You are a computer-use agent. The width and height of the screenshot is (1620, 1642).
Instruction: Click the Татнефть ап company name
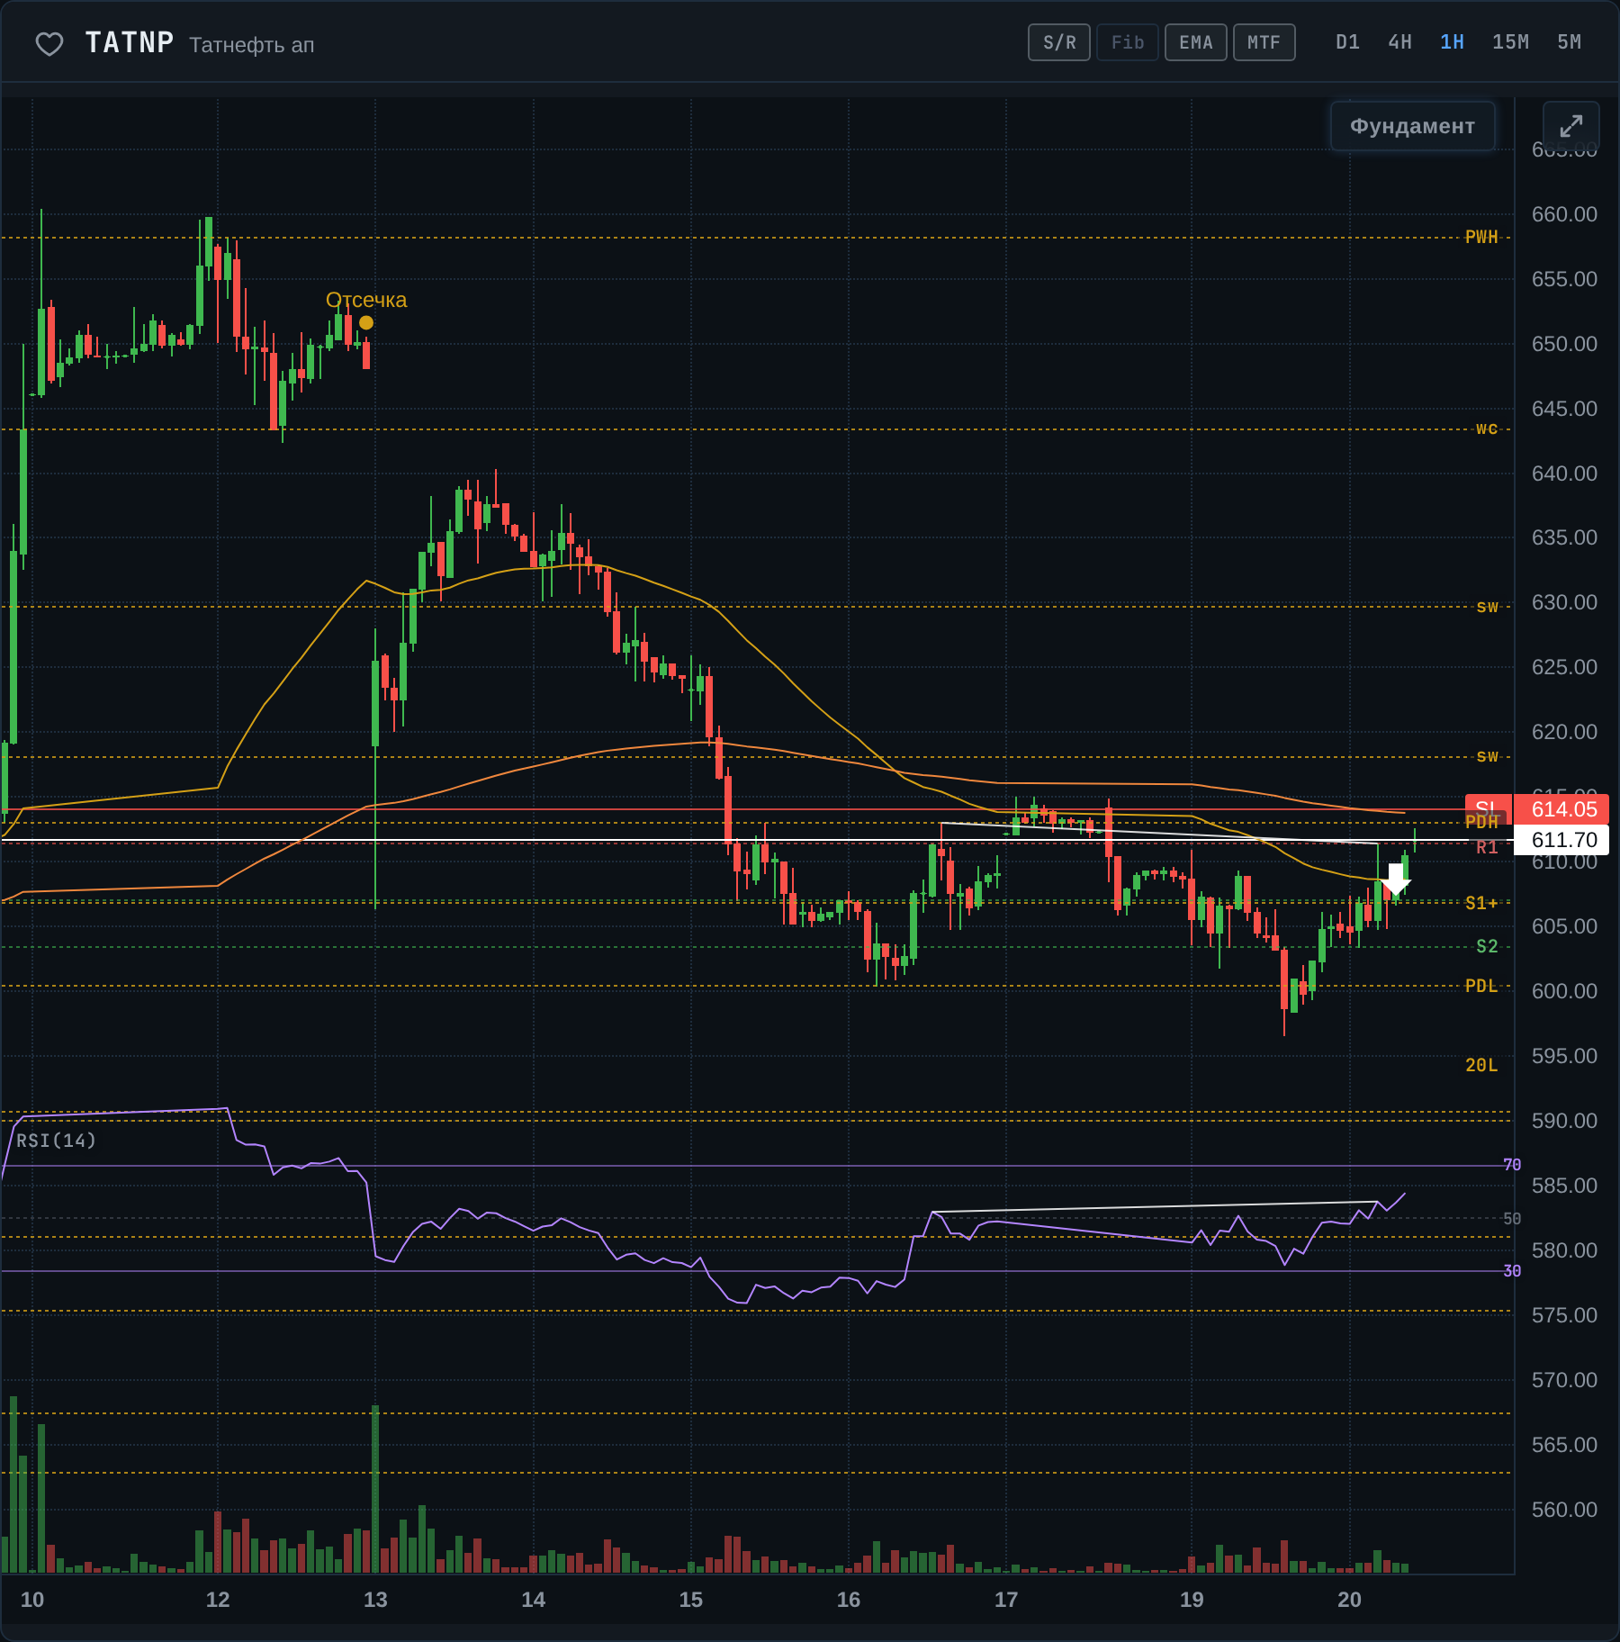[x=252, y=45]
